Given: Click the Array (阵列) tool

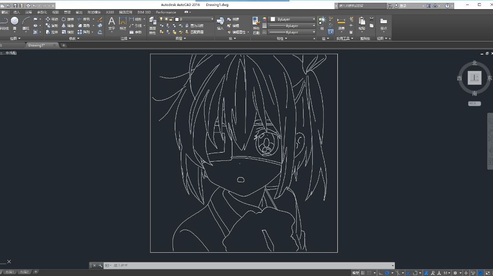Looking at the screenshot, I should (84, 32).
